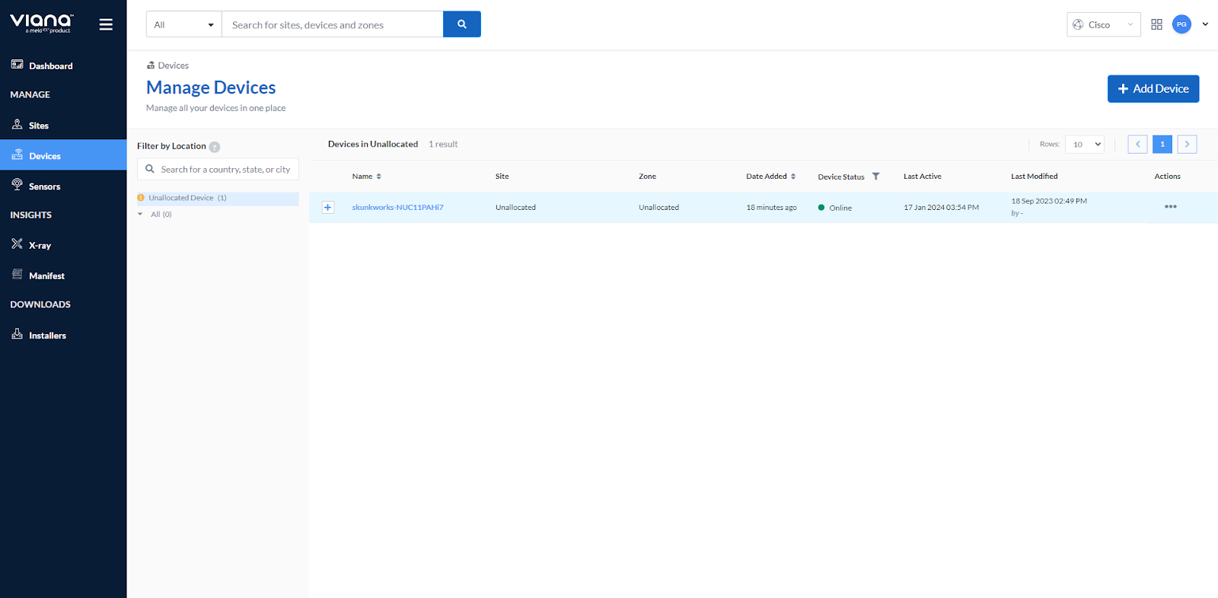Open the Rows per page dropdown
This screenshot has height=598, width=1218.
click(x=1084, y=145)
